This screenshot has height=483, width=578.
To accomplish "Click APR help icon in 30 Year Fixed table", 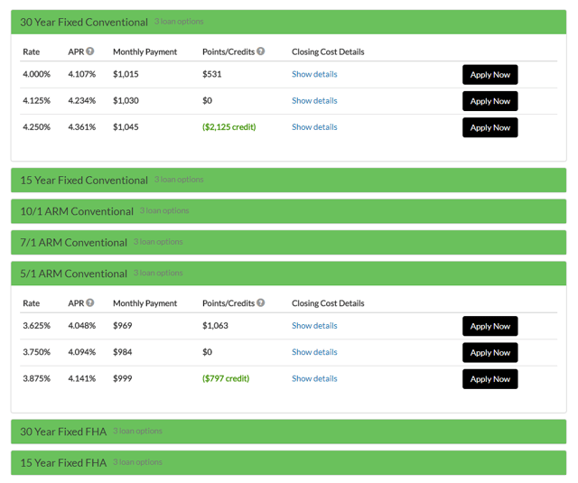I will 90,51.
